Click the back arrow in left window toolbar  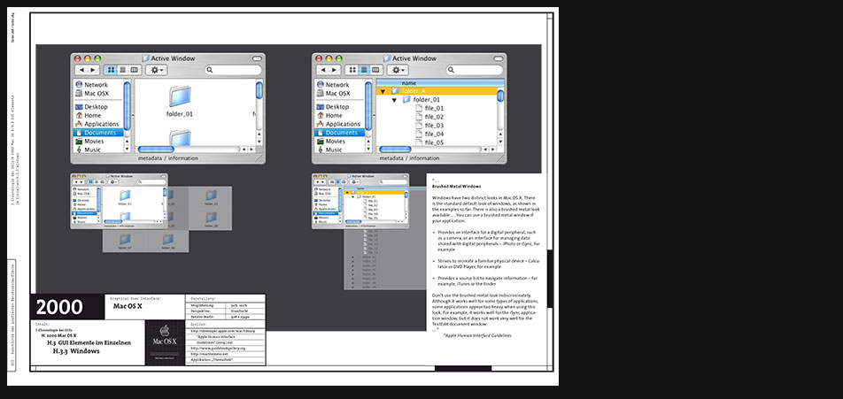81,70
